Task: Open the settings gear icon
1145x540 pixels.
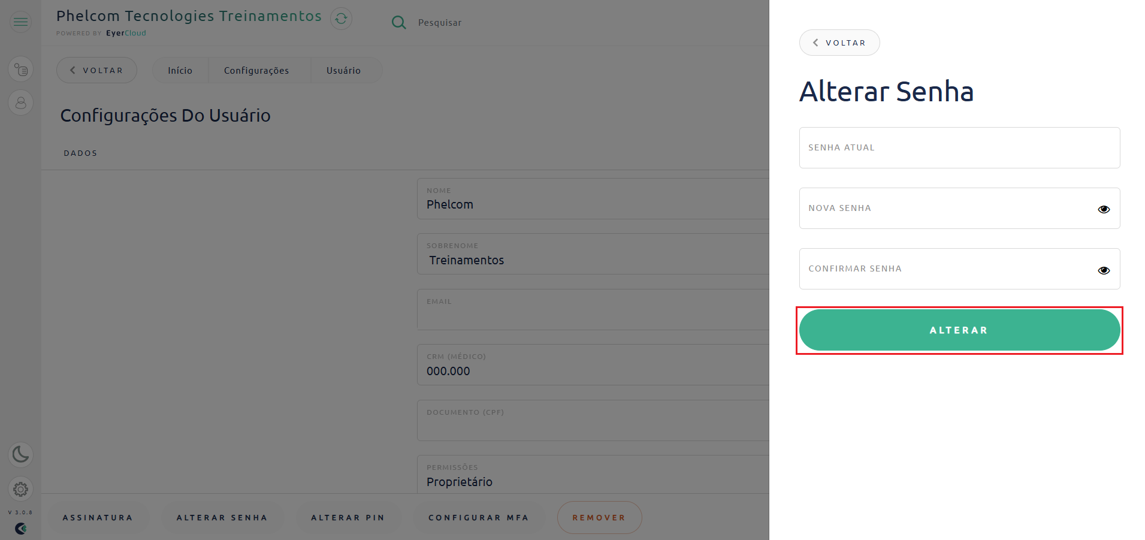Action: coord(20,489)
